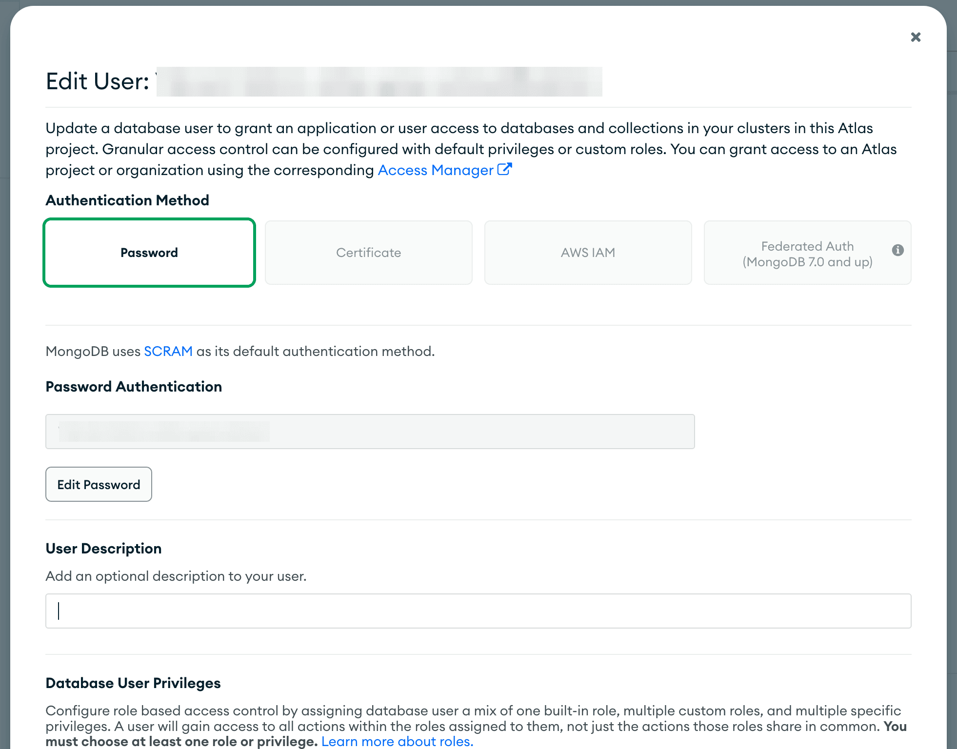Screen dimensions: 957x749
Task: Select the Password authentication card
Action: [x=149, y=253]
